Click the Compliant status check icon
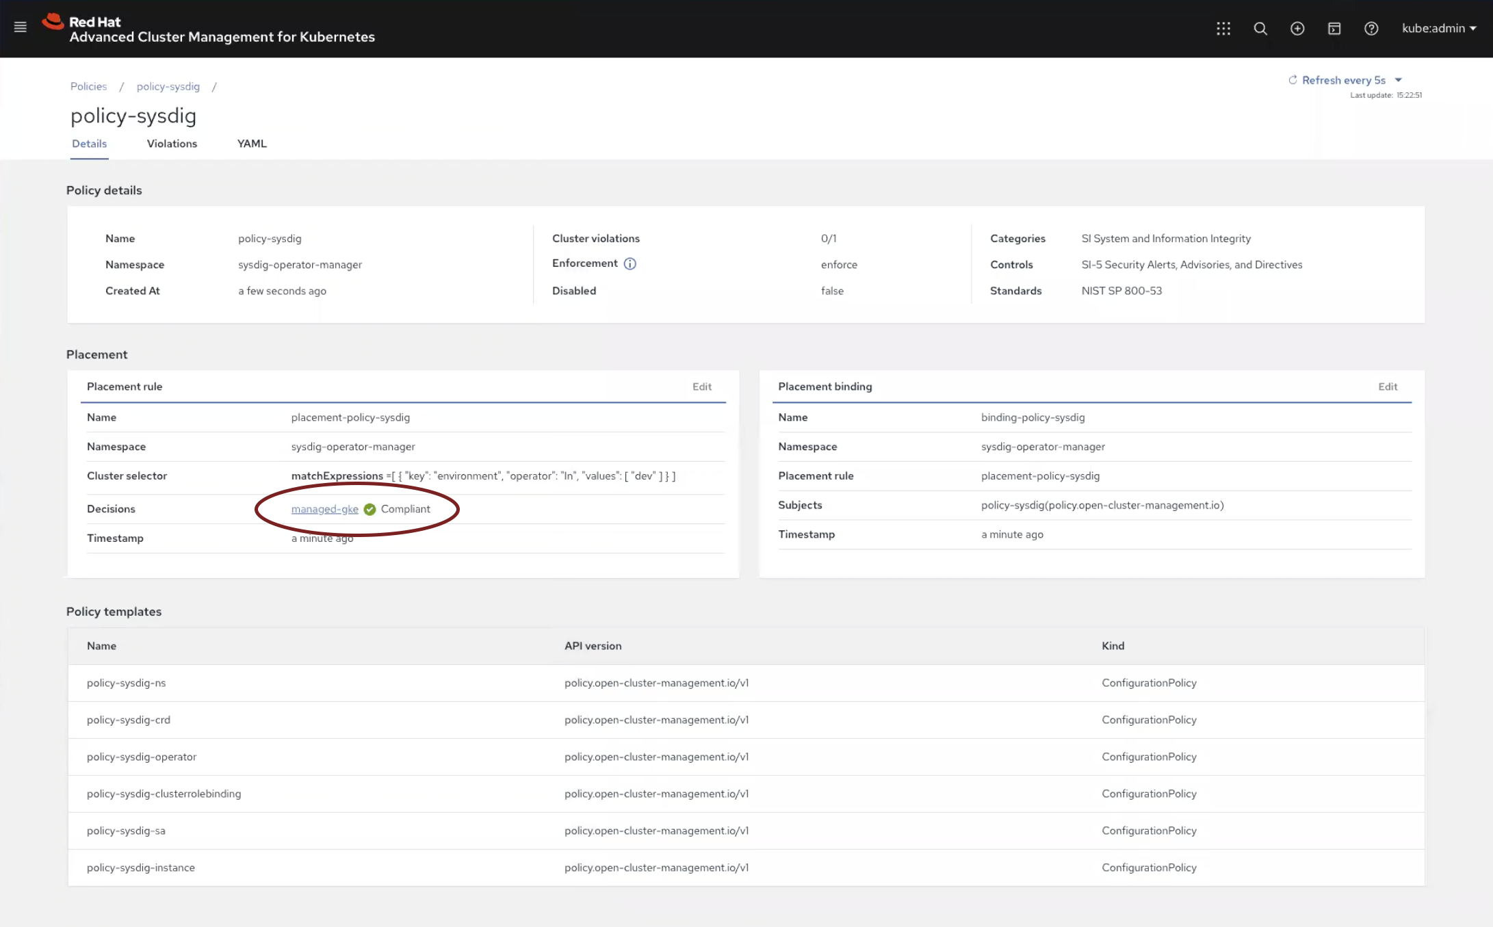1493x927 pixels. (369, 509)
